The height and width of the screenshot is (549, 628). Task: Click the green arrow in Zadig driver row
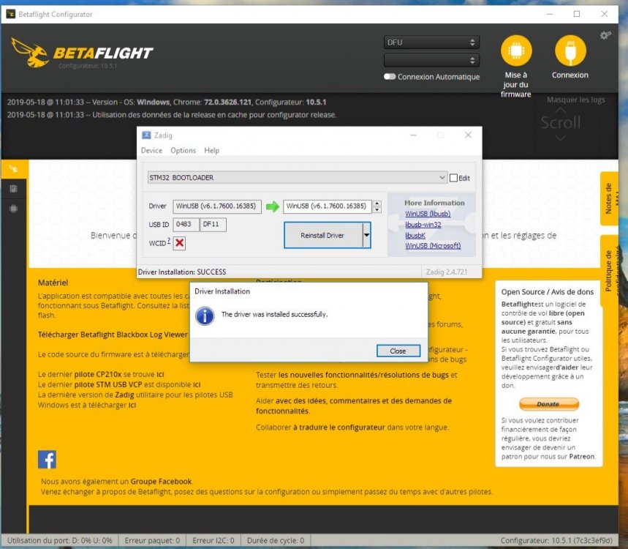273,206
